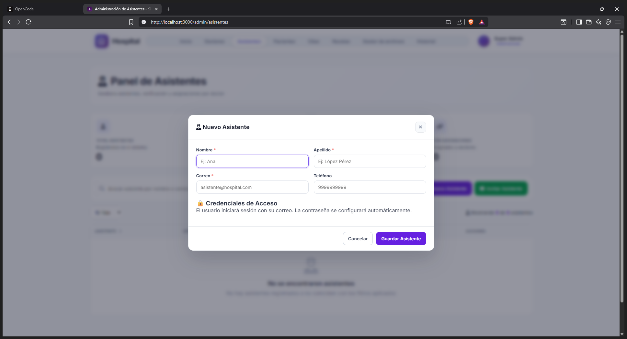Click the address bar URL
This screenshot has height=339, width=627.
coord(189,22)
